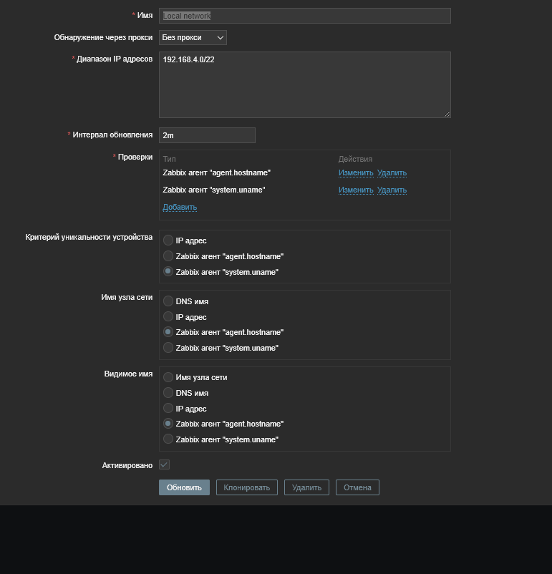
Task: Toggle the Активировано checkbox
Action: [x=164, y=465]
